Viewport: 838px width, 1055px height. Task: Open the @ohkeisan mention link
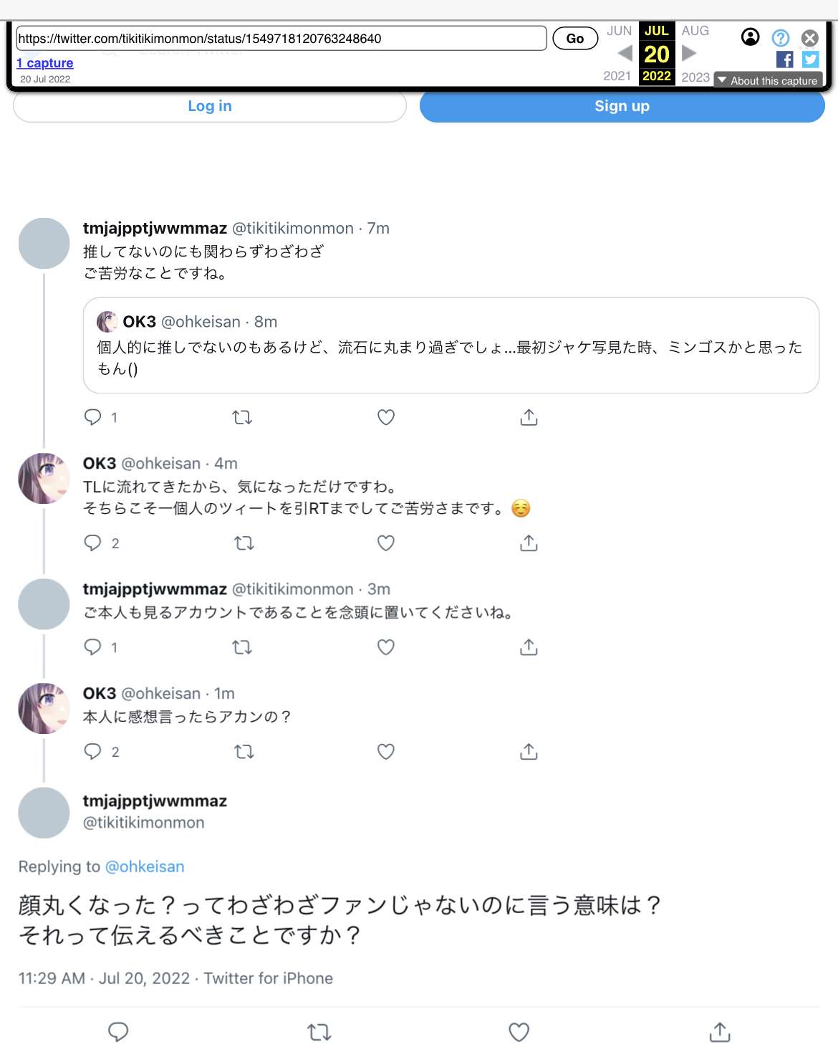[x=145, y=867]
